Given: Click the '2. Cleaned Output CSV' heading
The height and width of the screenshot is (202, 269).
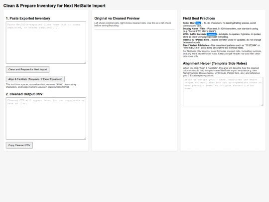Looking at the screenshot, I should click(x=24, y=94).
